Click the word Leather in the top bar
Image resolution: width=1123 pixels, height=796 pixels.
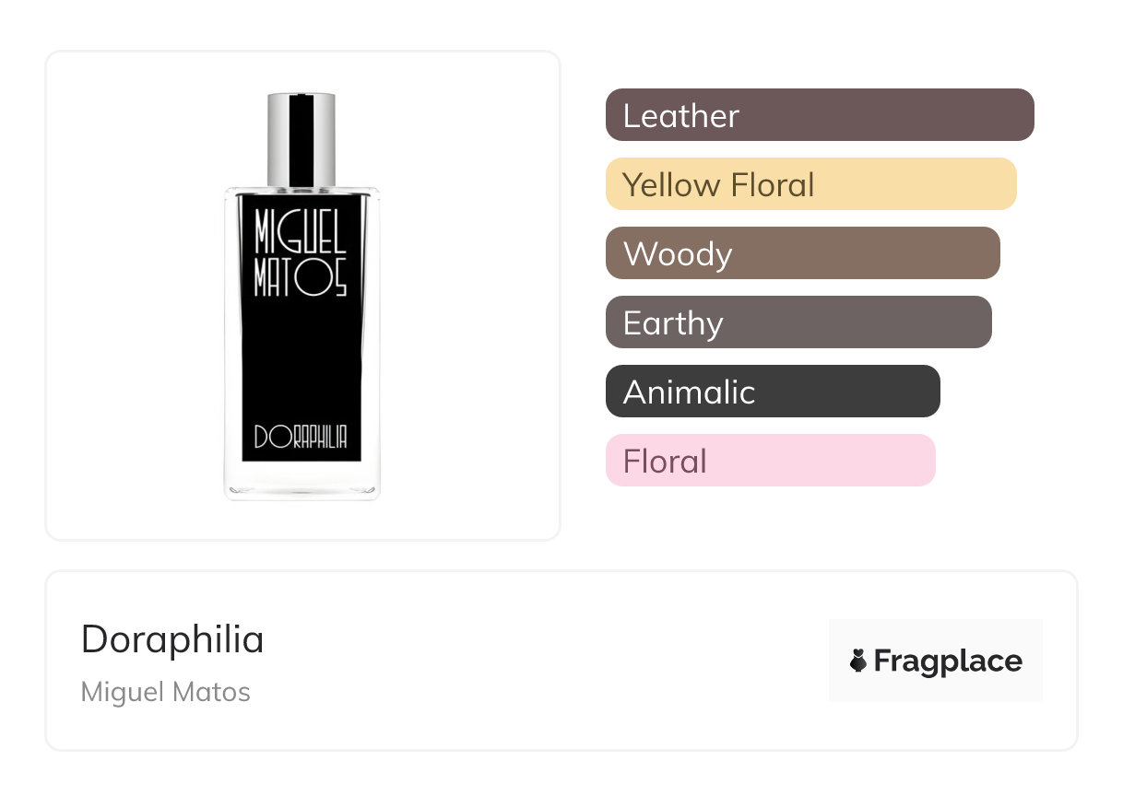click(681, 116)
